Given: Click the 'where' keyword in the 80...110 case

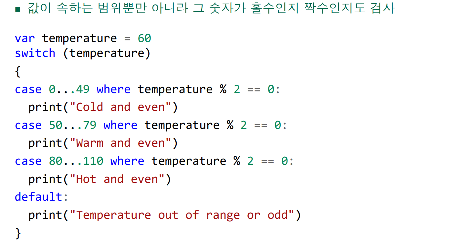Looking at the screenshot, I should click(x=127, y=161).
